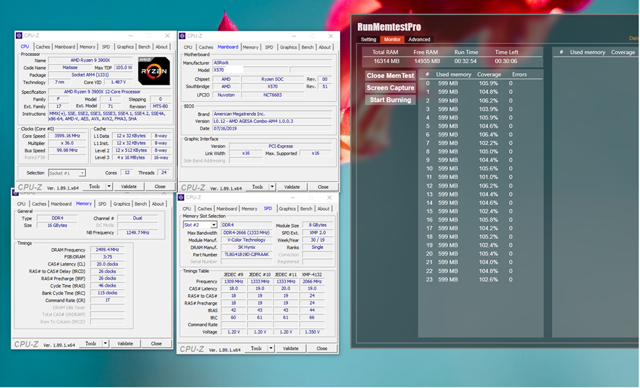Open Memory tab in Mainboard window
This screenshot has width=640, height=388.
[250, 47]
